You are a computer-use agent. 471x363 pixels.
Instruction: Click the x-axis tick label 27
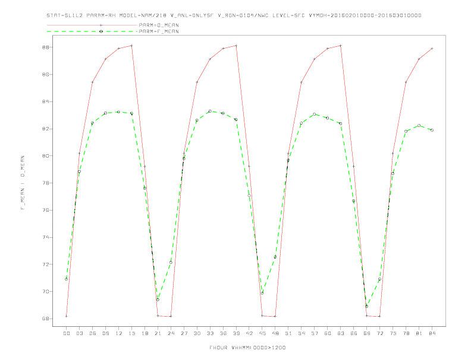point(184,333)
